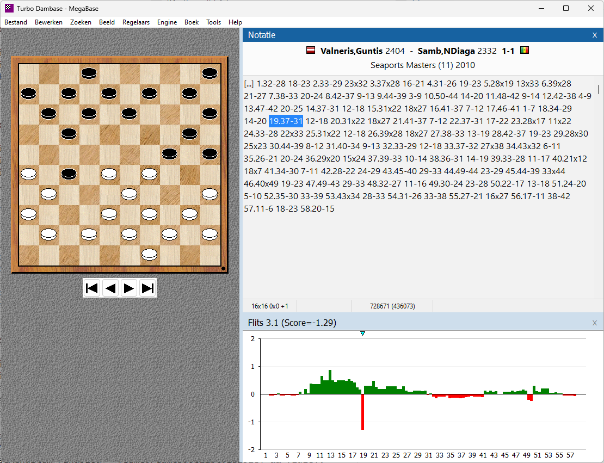Viewport: 604px width, 463px height.
Task: Select move 13.47-42 in notation
Action: (261, 109)
